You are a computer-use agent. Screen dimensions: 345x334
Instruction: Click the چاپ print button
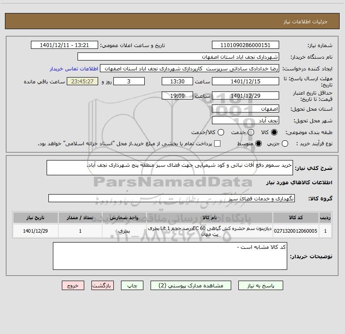pyautogui.click(x=132, y=286)
